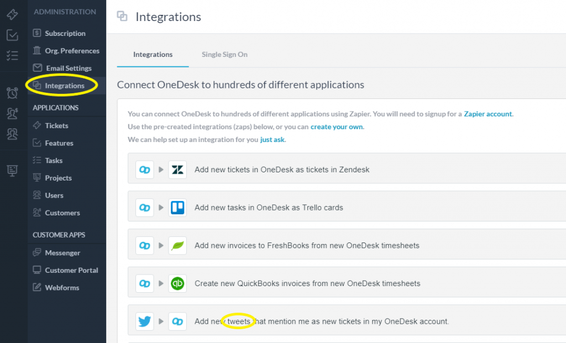Open Features checkmark icon in far-left rail

[12, 35]
